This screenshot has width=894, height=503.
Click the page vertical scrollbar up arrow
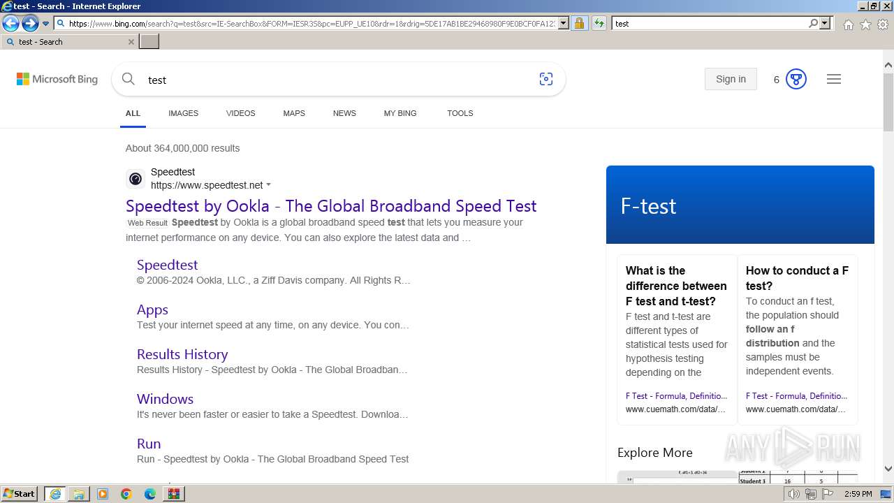[x=888, y=66]
